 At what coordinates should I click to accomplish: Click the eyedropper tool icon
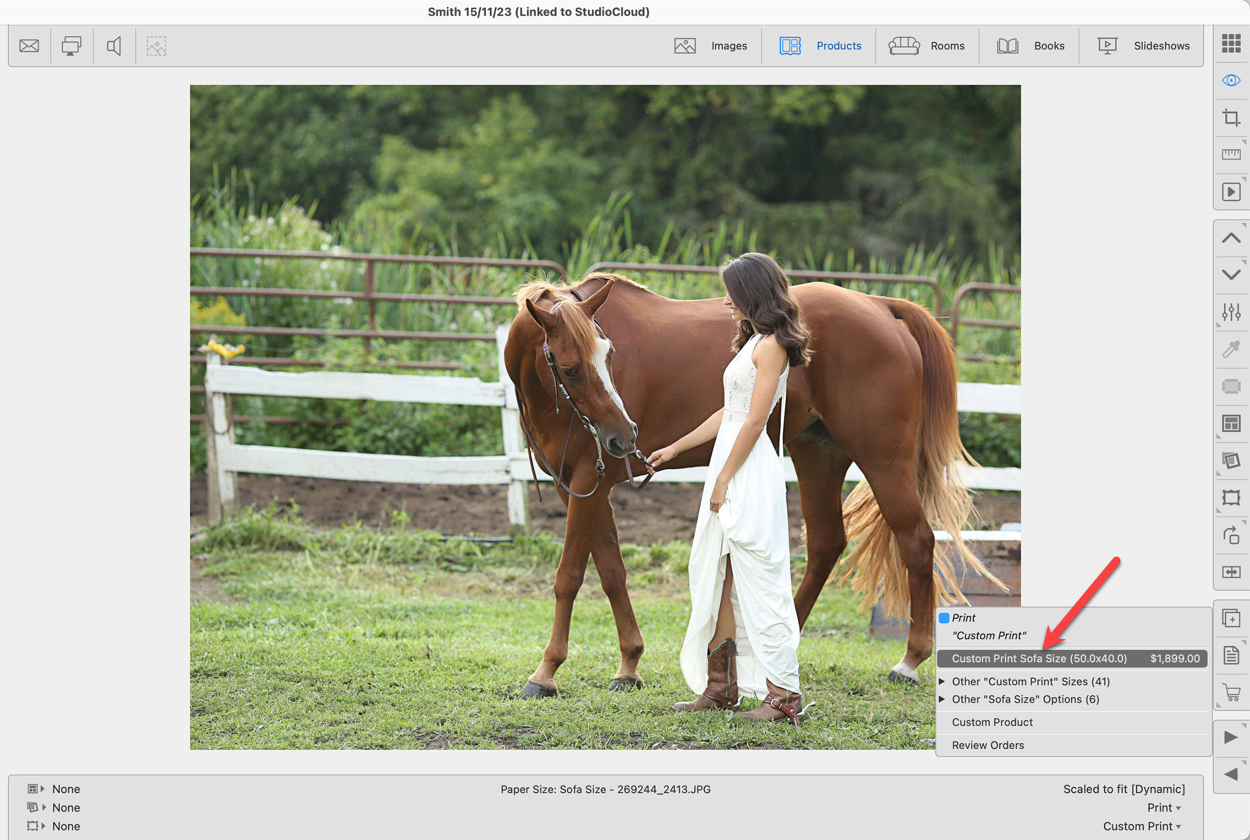click(x=1231, y=349)
